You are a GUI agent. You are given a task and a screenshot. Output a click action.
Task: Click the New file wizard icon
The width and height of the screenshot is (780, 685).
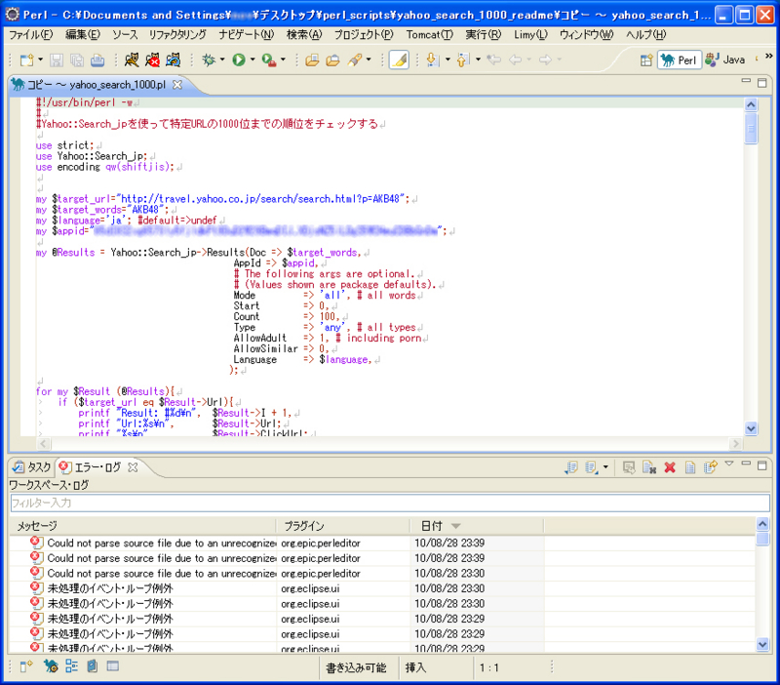(x=26, y=60)
